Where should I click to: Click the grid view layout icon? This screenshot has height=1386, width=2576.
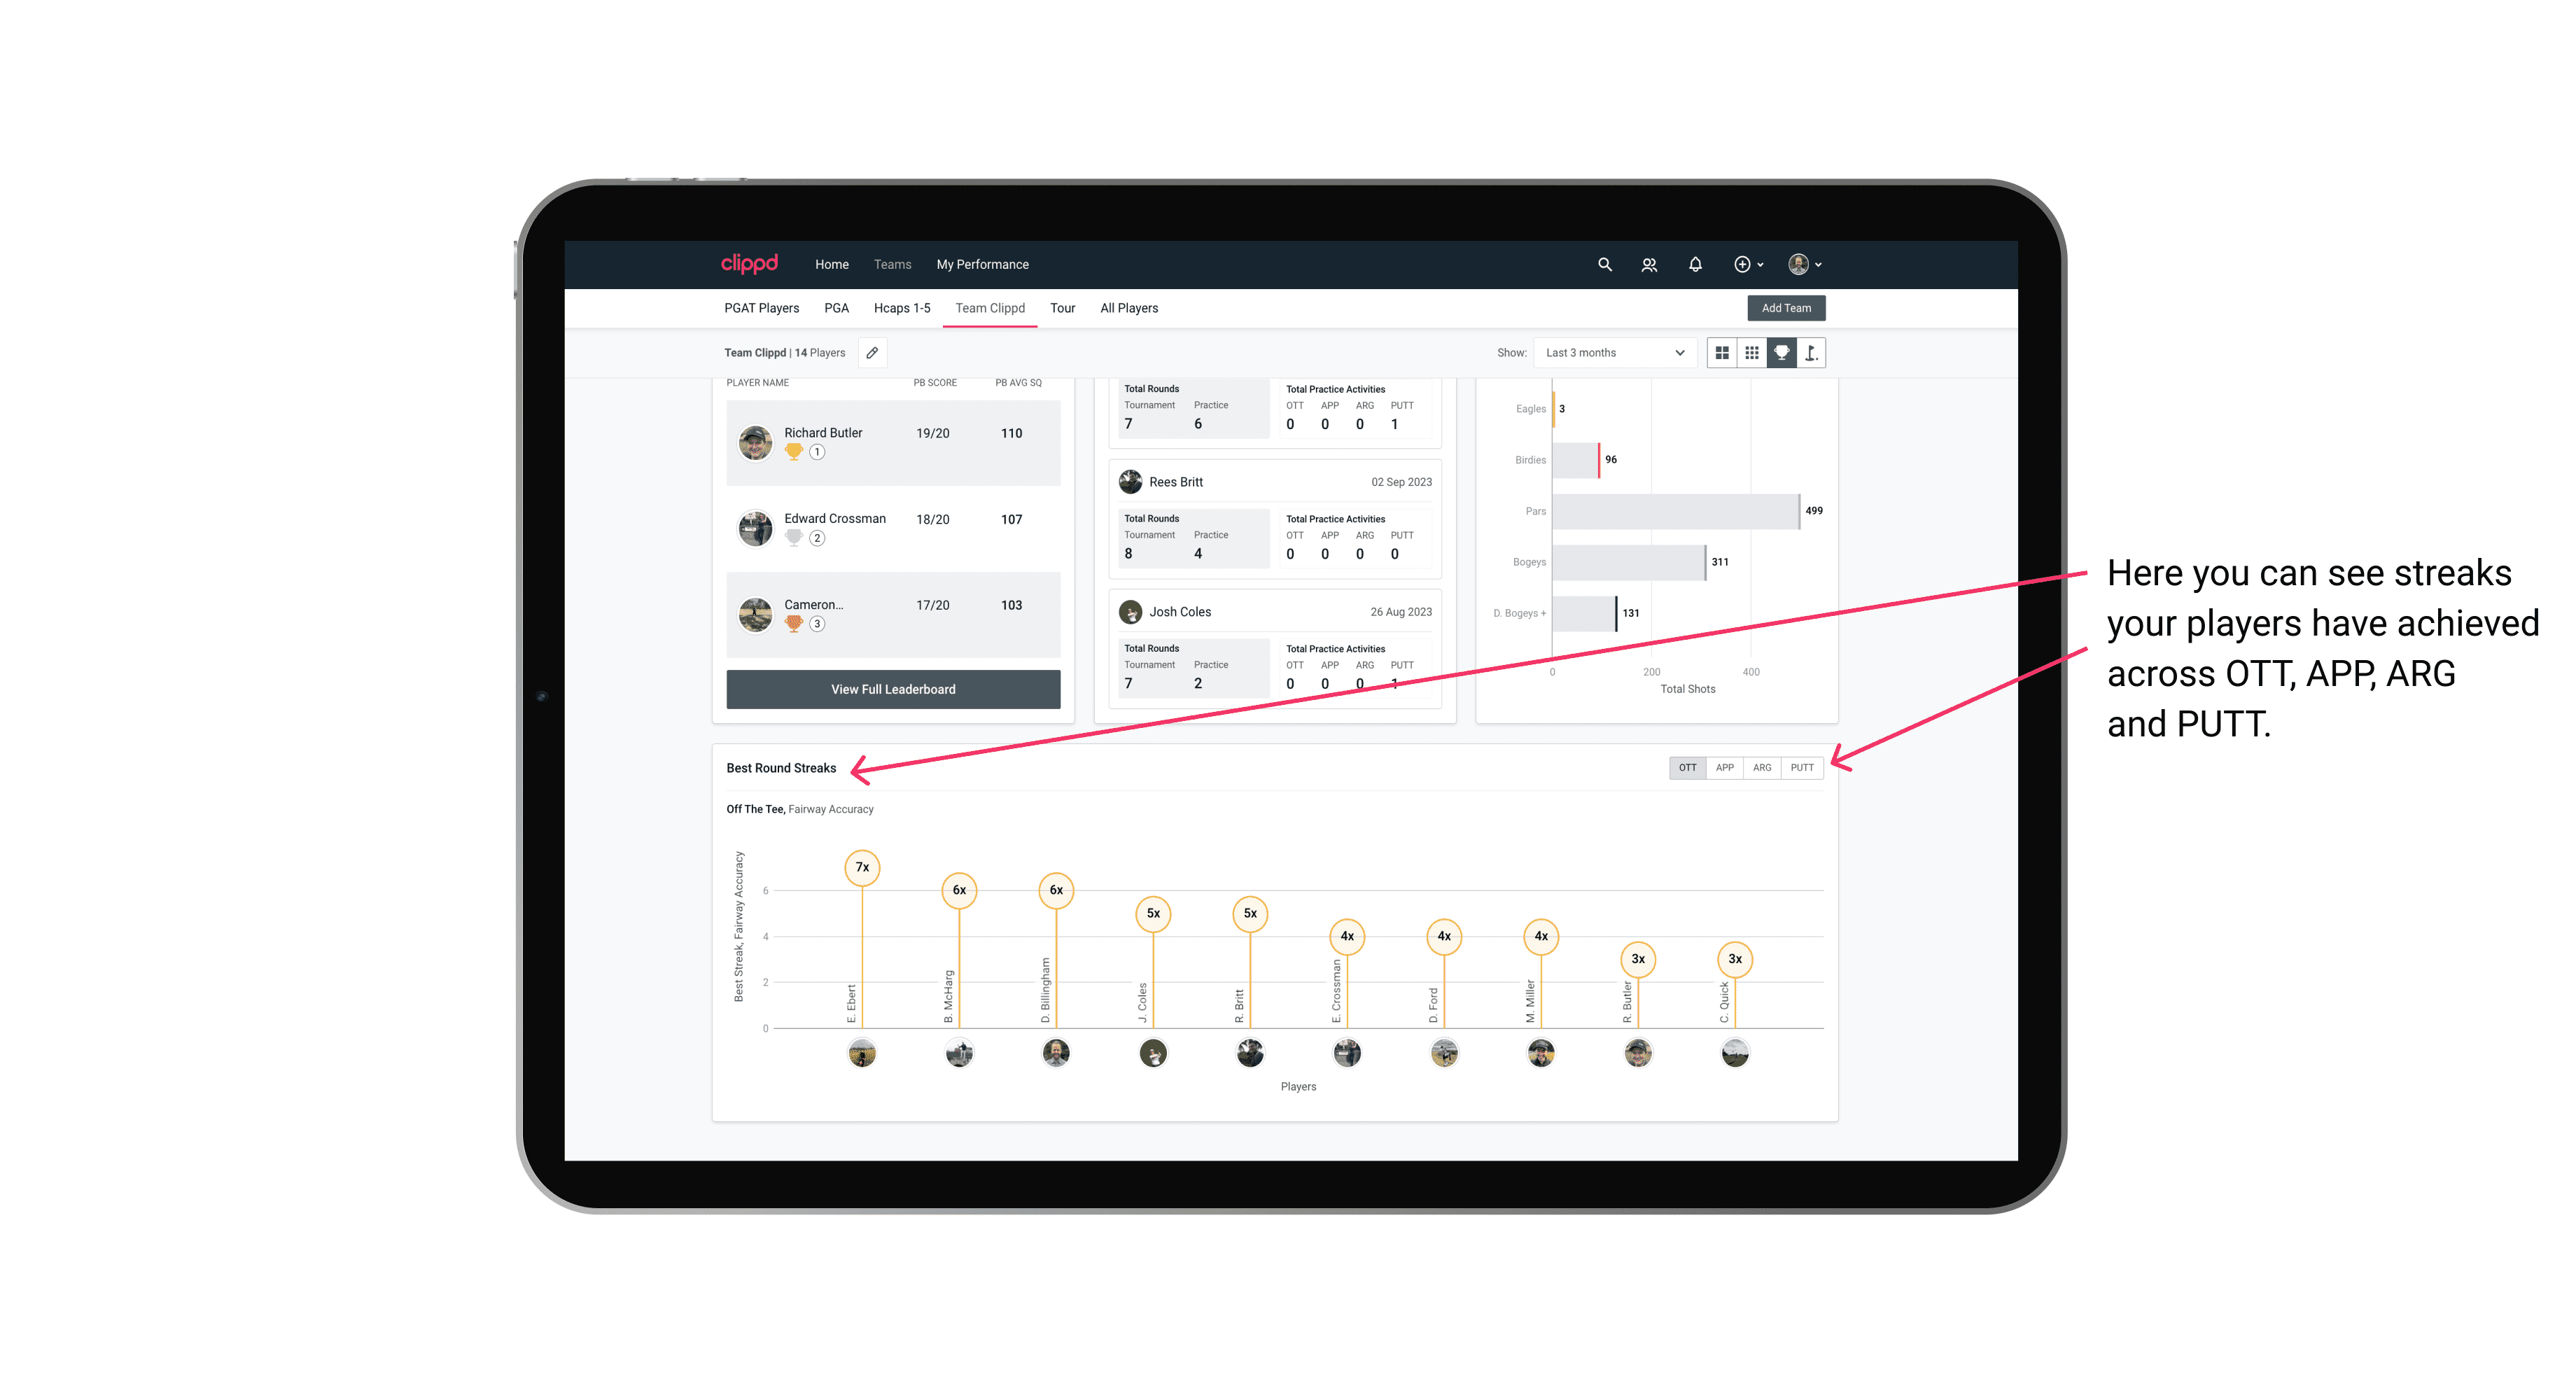pyautogui.click(x=1721, y=353)
